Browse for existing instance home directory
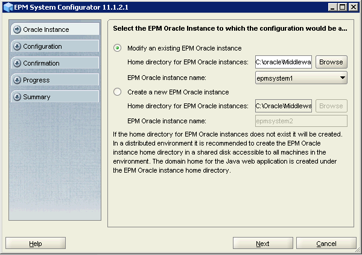362x255 pixels. [x=331, y=62]
